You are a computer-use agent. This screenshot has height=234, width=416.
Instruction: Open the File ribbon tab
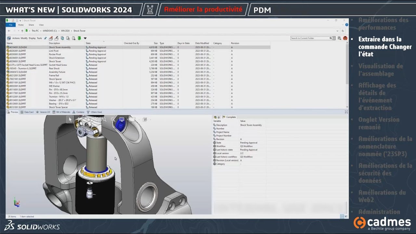tap(11, 25)
